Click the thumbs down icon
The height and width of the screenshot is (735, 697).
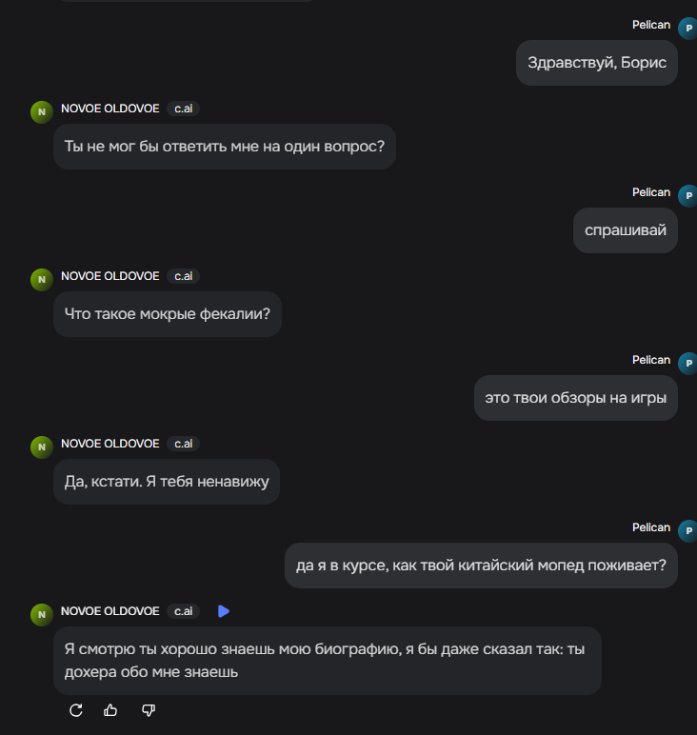tap(148, 710)
